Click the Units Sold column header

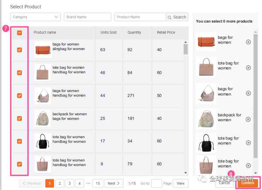(108, 32)
